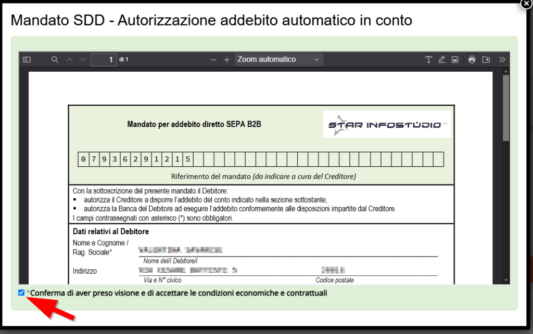Click the 'Mandato SDD - Autorizzazione addebito' dialog title

(211, 20)
